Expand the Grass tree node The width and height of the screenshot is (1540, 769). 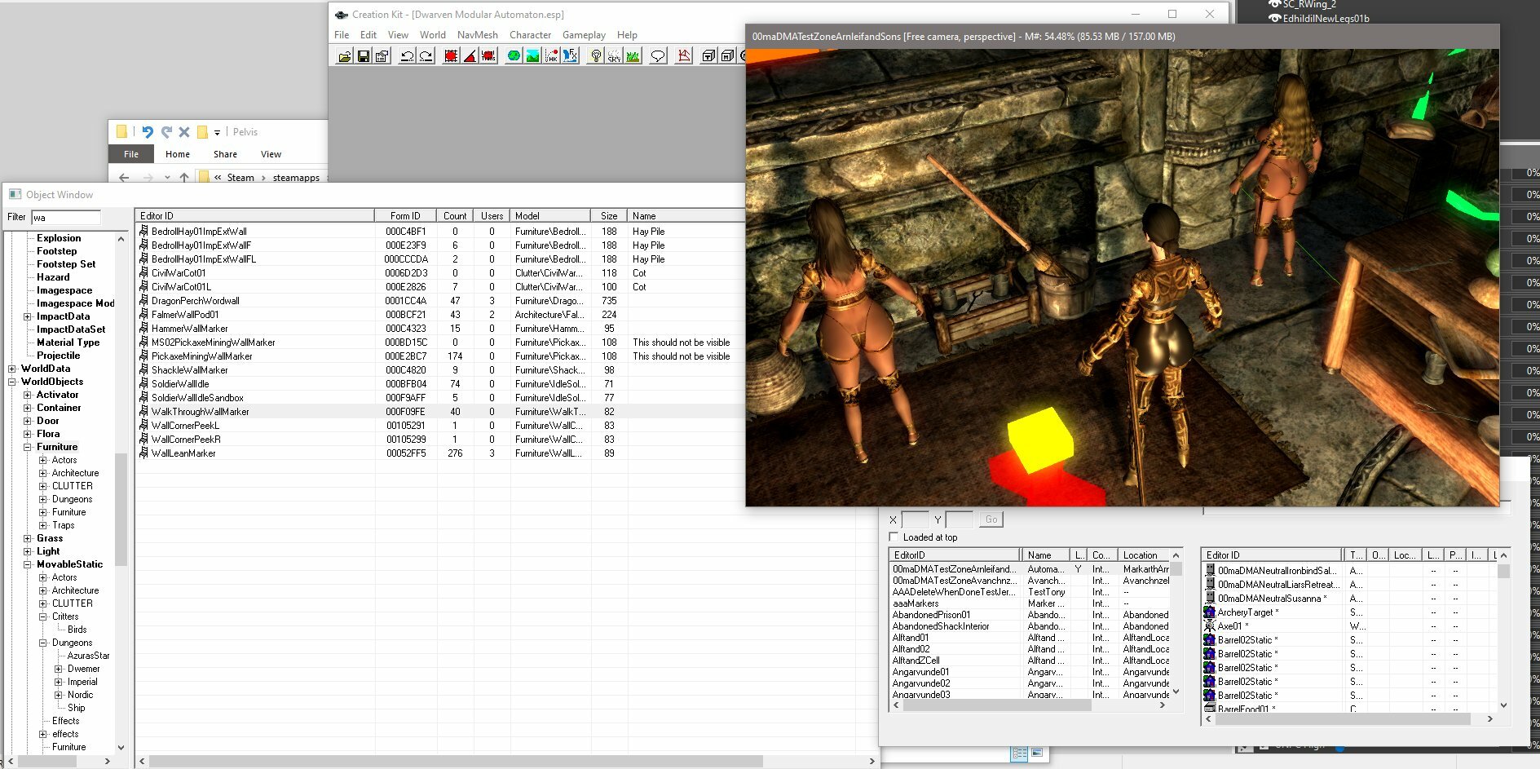pos(28,538)
